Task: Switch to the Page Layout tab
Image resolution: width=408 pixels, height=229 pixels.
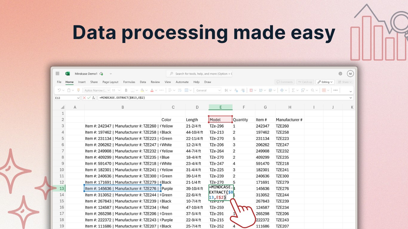Action: [x=111, y=82]
